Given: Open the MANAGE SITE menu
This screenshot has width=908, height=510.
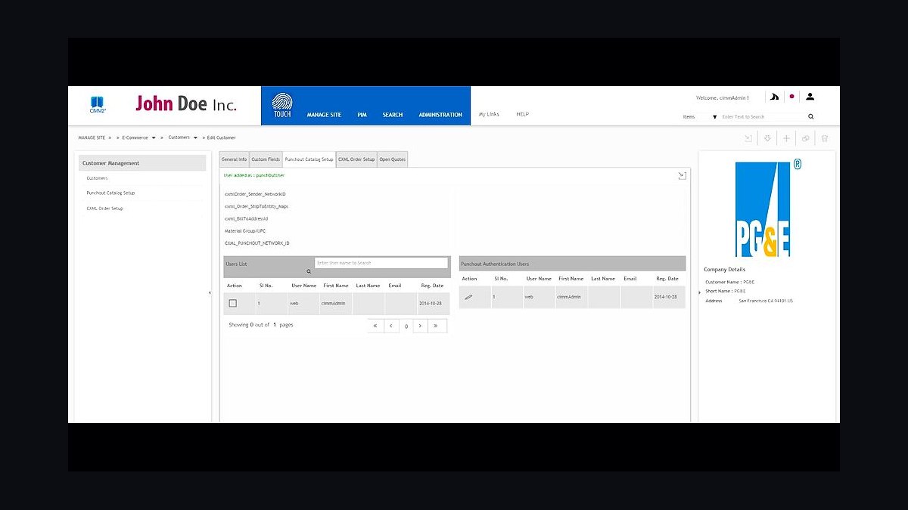Looking at the screenshot, I should click(x=324, y=115).
